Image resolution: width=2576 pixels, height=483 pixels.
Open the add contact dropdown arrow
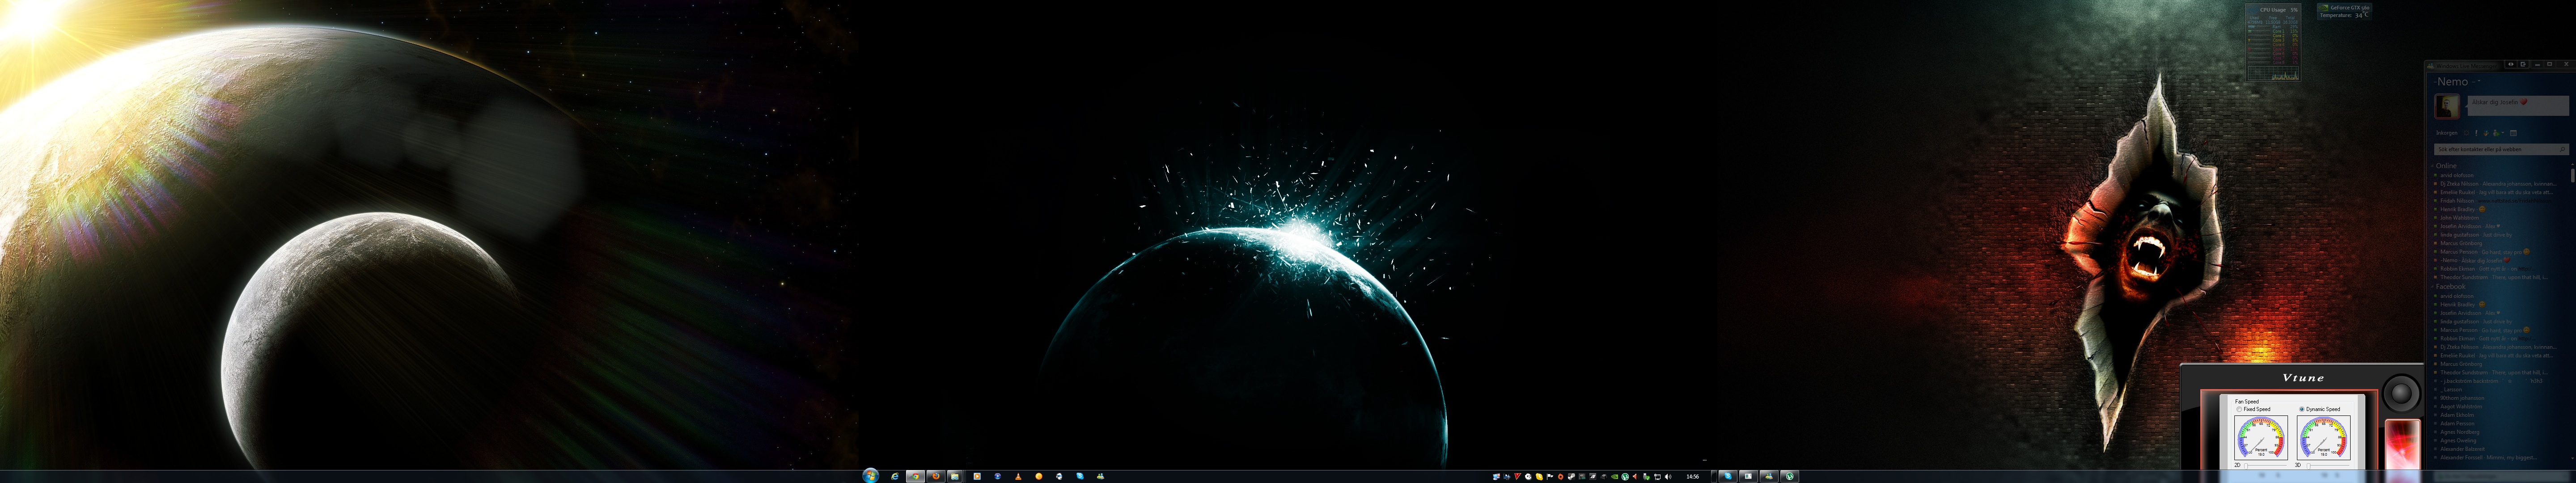click(x=2503, y=133)
